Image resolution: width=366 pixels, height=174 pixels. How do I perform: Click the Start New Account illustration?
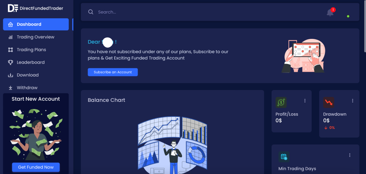(x=36, y=134)
